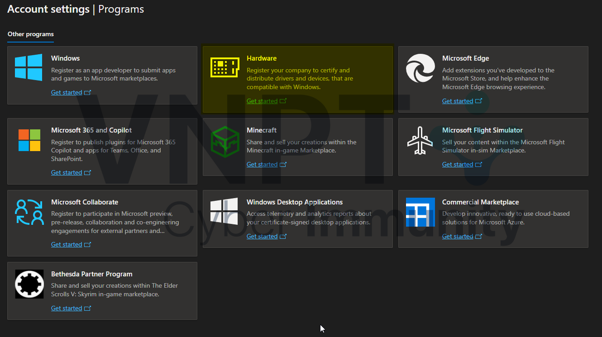Click the Commercial Marketplace title

pos(480,202)
